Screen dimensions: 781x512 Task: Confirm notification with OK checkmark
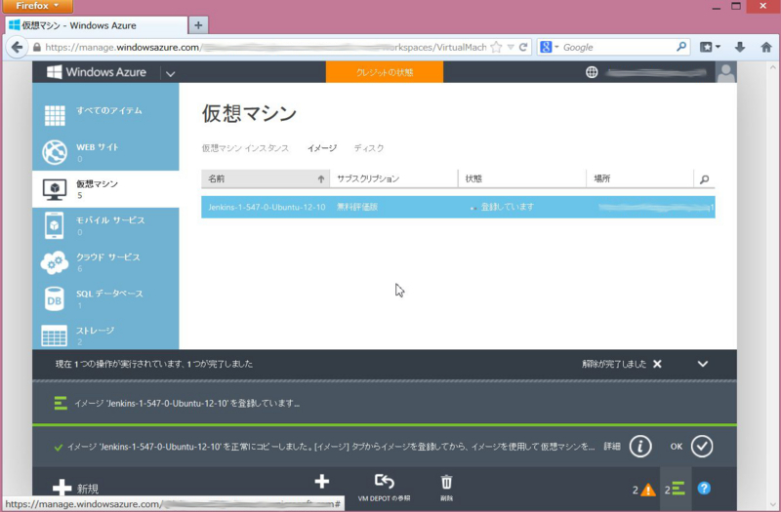click(702, 447)
